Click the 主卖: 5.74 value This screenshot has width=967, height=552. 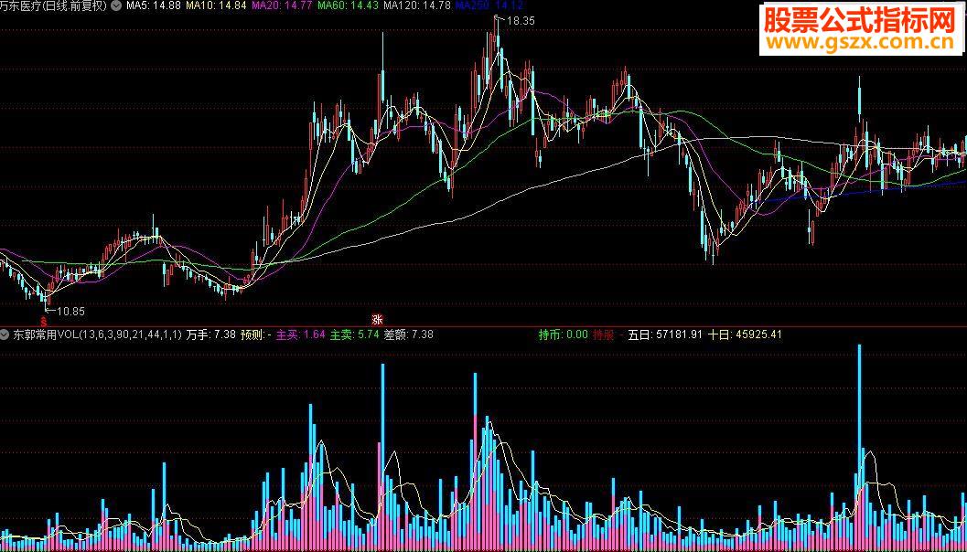pyautogui.click(x=355, y=334)
